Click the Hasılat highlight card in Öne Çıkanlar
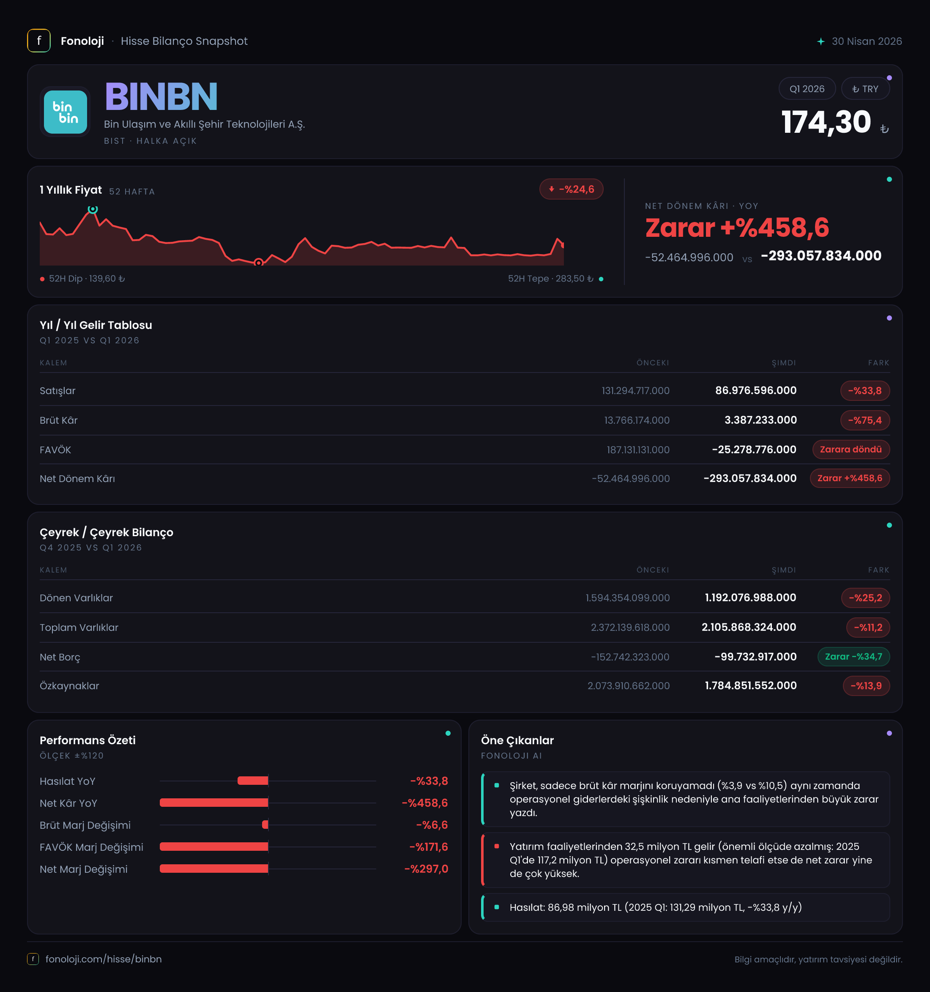Screen dimensions: 930x992 686,907
